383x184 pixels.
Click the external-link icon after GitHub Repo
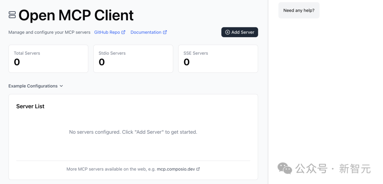point(123,32)
